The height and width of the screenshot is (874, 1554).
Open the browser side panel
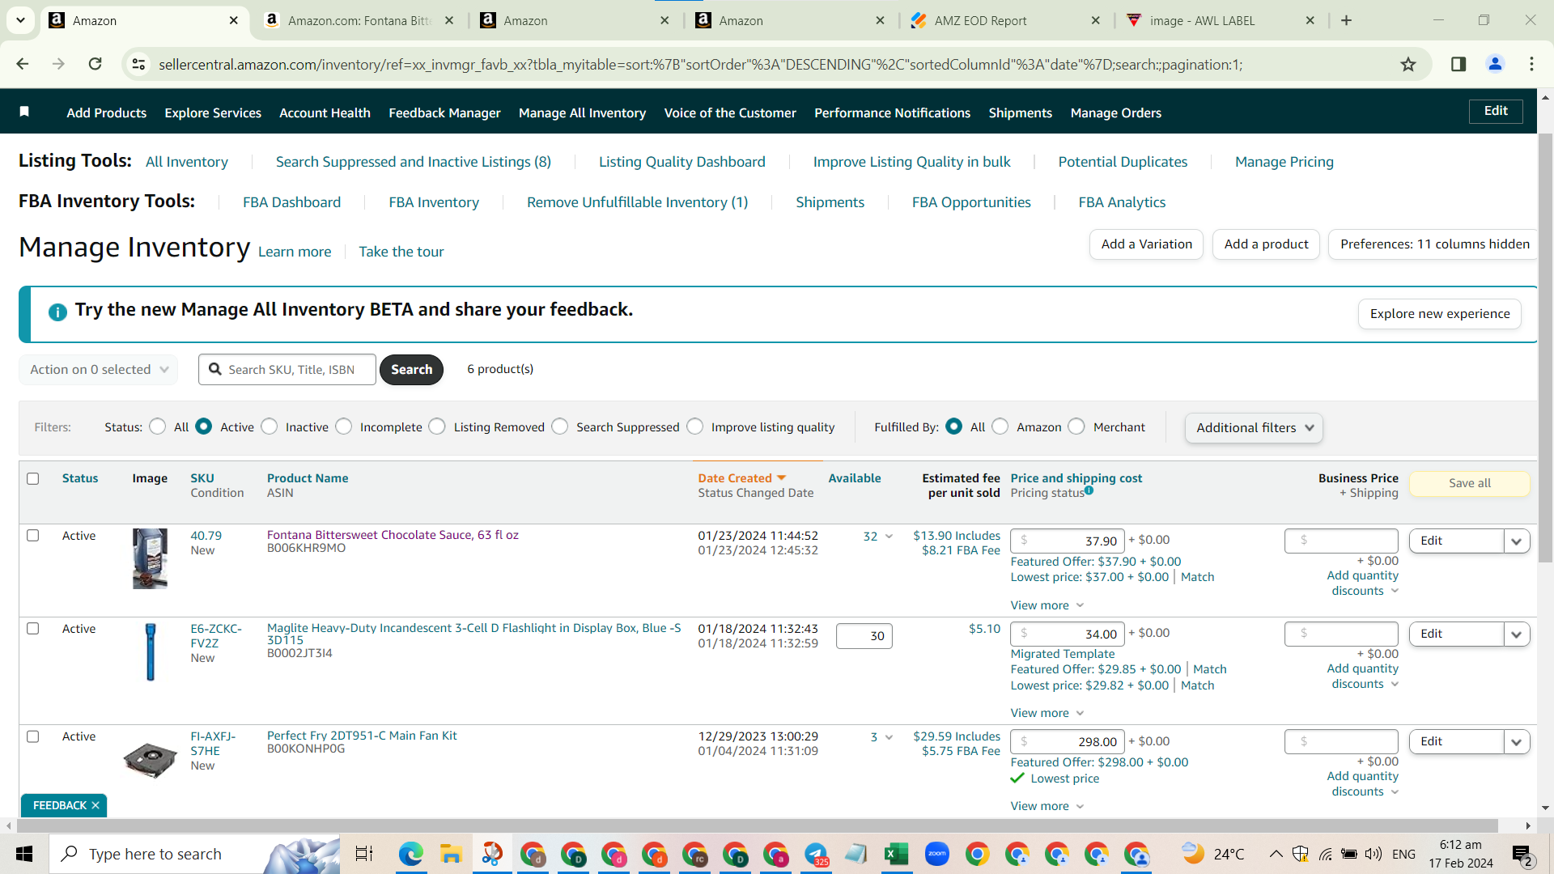[1458, 64]
